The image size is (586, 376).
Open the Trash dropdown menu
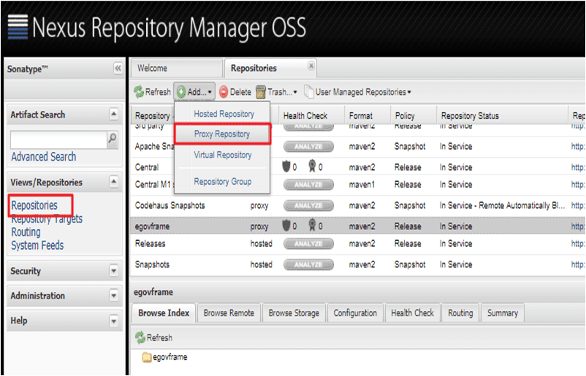276,92
